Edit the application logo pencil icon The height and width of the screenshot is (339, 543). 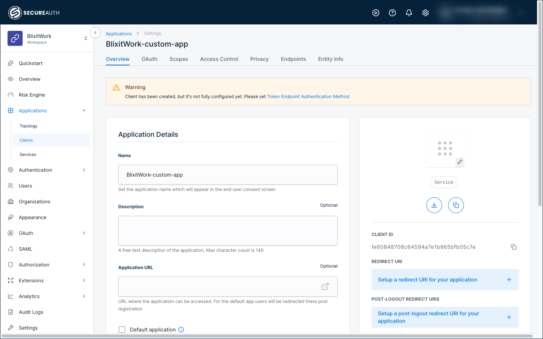click(460, 162)
